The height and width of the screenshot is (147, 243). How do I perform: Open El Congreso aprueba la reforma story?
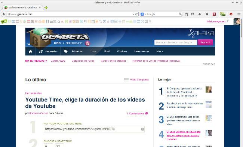[184, 92]
